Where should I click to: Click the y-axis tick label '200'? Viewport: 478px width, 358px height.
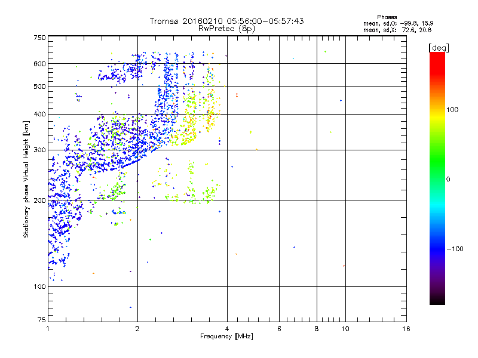pyautogui.click(x=39, y=200)
